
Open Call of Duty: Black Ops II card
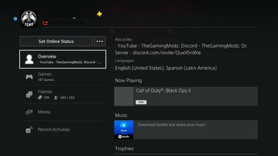186,96
